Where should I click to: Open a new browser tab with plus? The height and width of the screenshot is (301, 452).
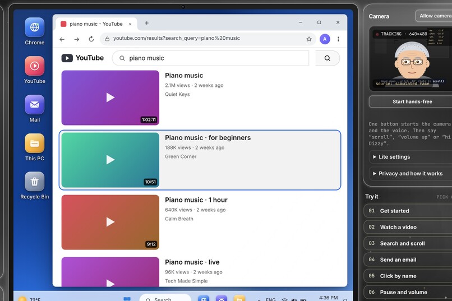[x=147, y=23]
